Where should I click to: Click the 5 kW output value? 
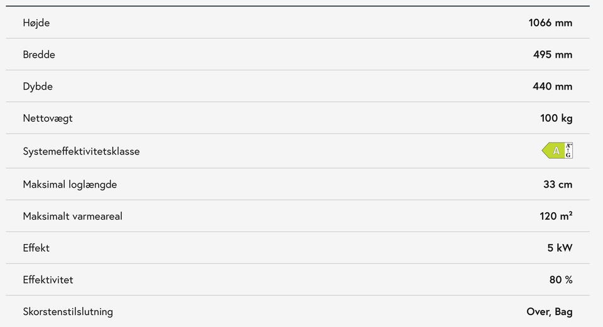coord(560,248)
